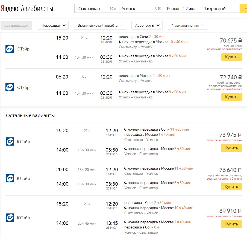Image resolution: width=247 pixels, height=238 pixels.
Task: Click the UTair logo of the 76 640 ₽ flight
Action: point(10,178)
